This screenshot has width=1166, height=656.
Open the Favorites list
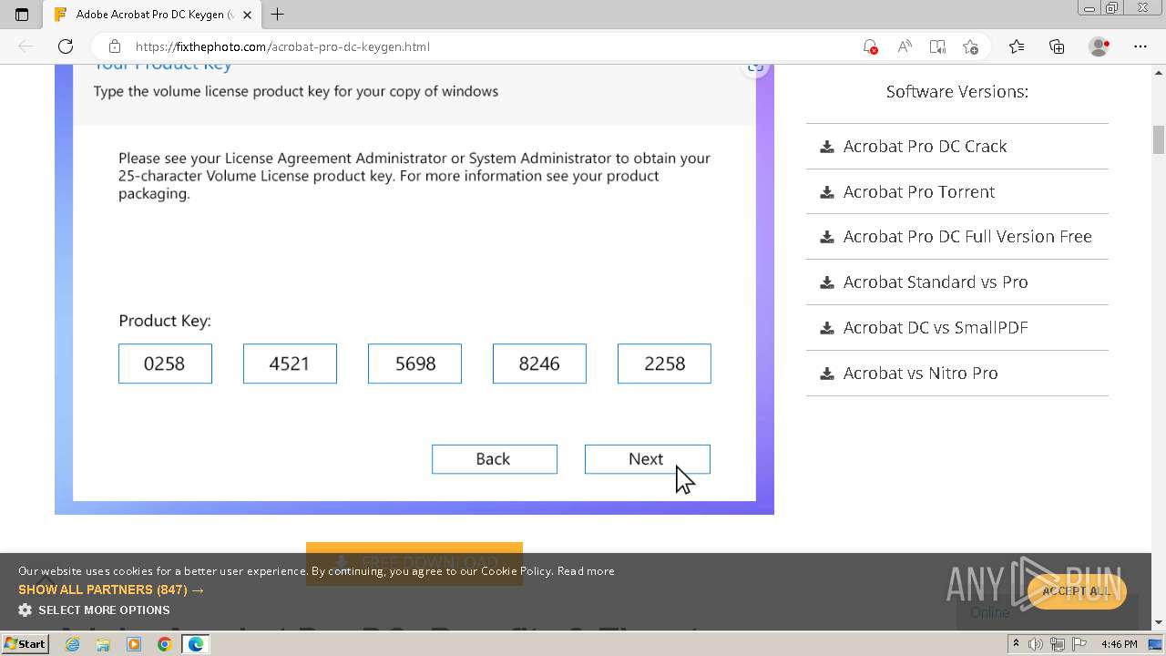[x=1017, y=46]
